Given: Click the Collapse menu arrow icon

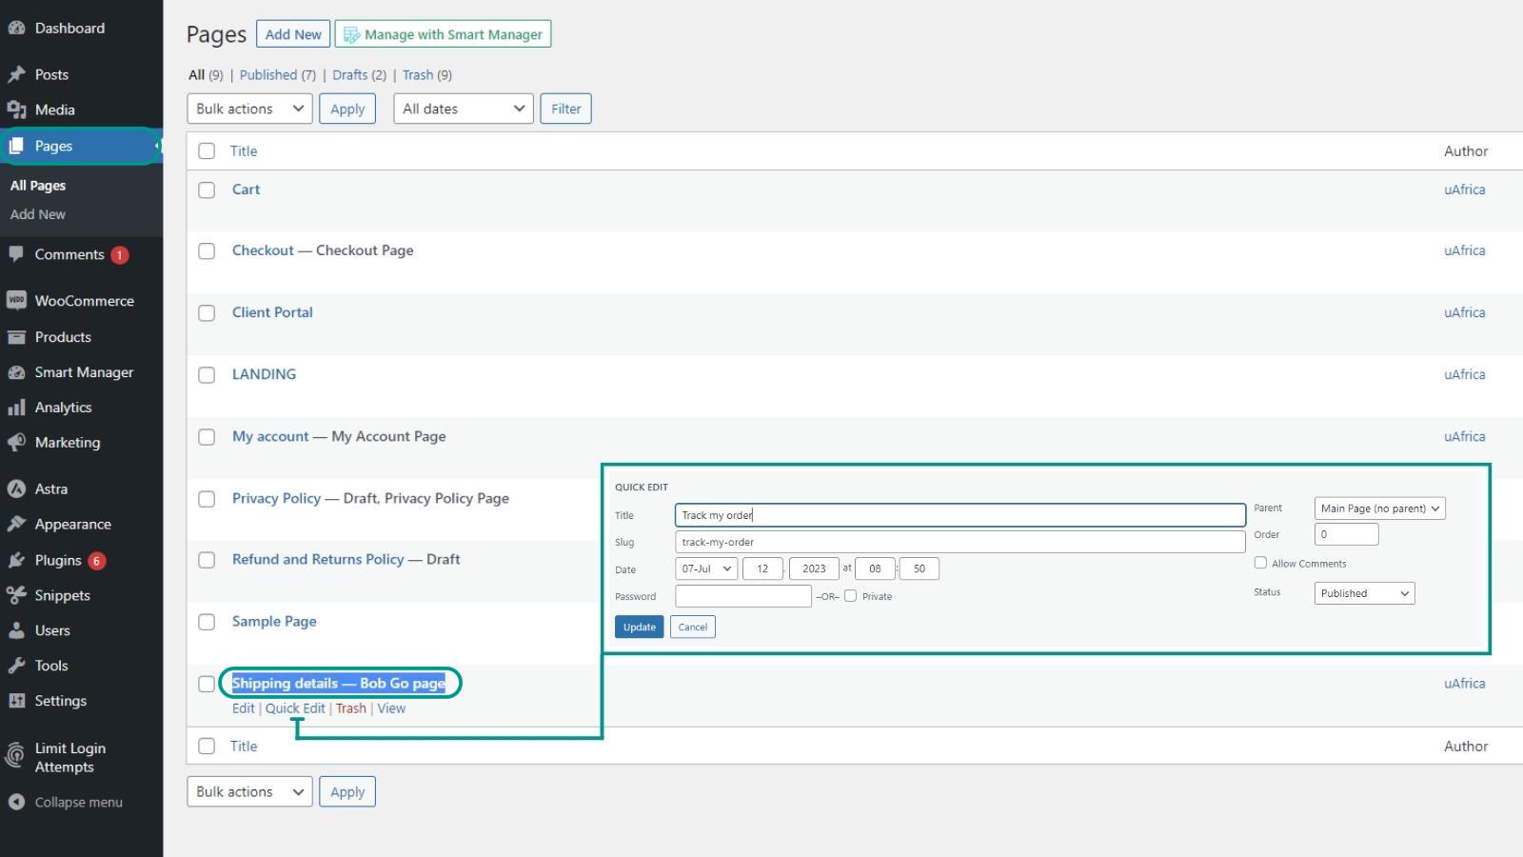Looking at the screenshot, I should pos(16,802).
